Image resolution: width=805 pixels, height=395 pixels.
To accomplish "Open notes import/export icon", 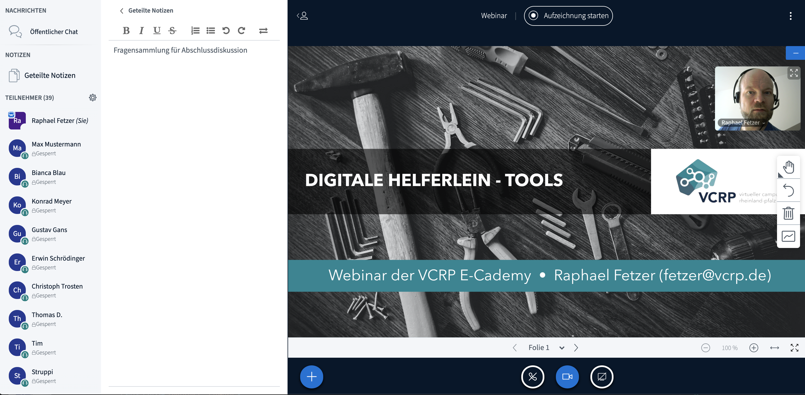I will (263, 31).
